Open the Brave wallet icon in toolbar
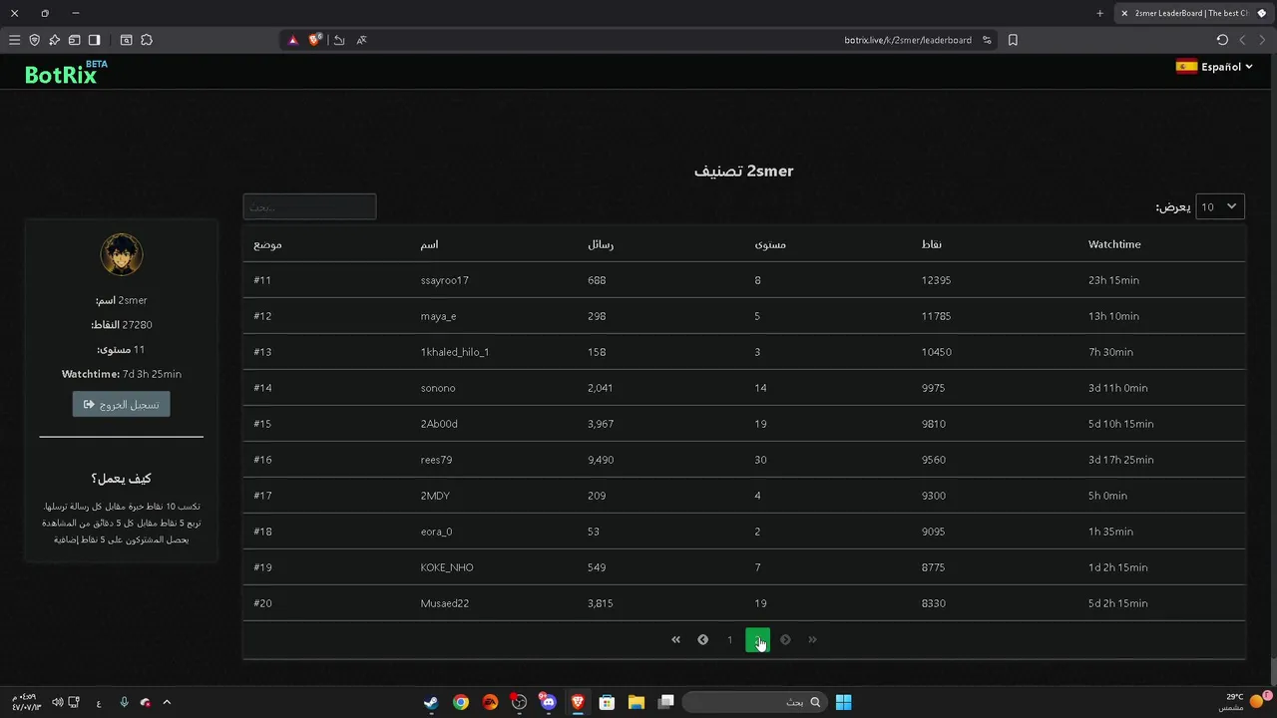 74,40
